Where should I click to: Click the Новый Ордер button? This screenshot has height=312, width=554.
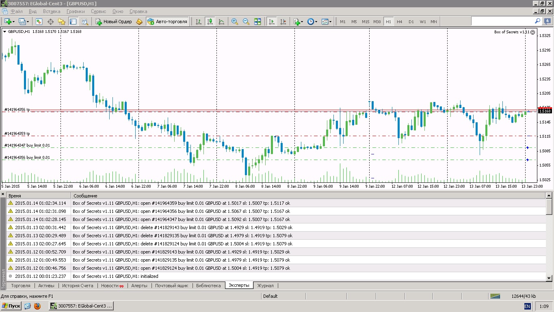tap(114, 22)
